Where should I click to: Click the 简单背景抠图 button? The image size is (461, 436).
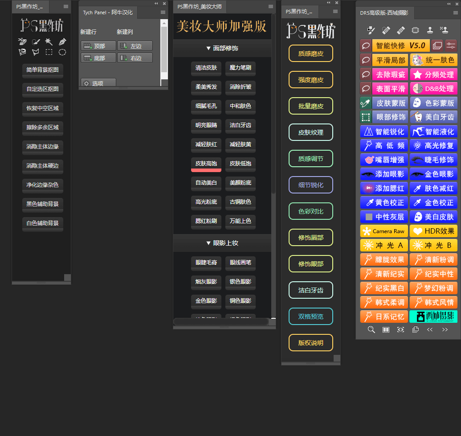click(42, 70)
